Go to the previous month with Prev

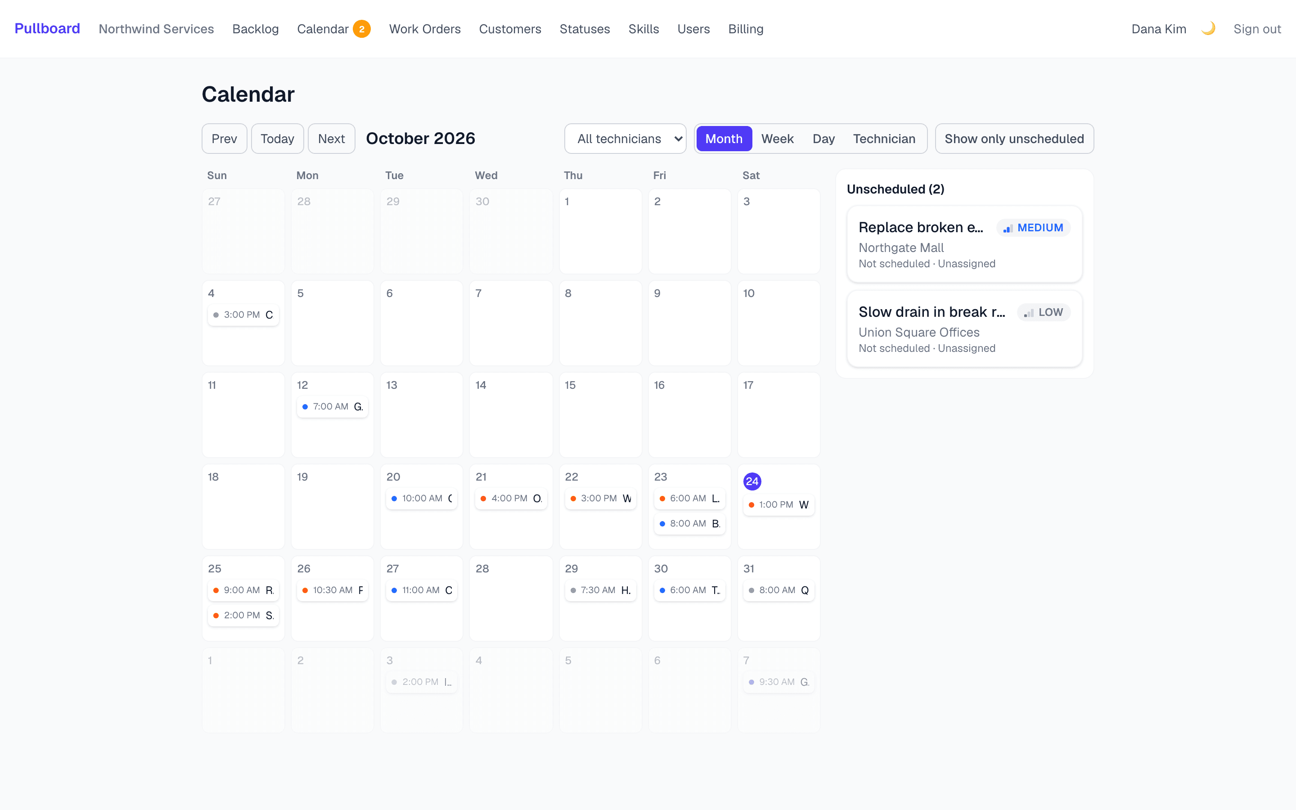point(224,139)
